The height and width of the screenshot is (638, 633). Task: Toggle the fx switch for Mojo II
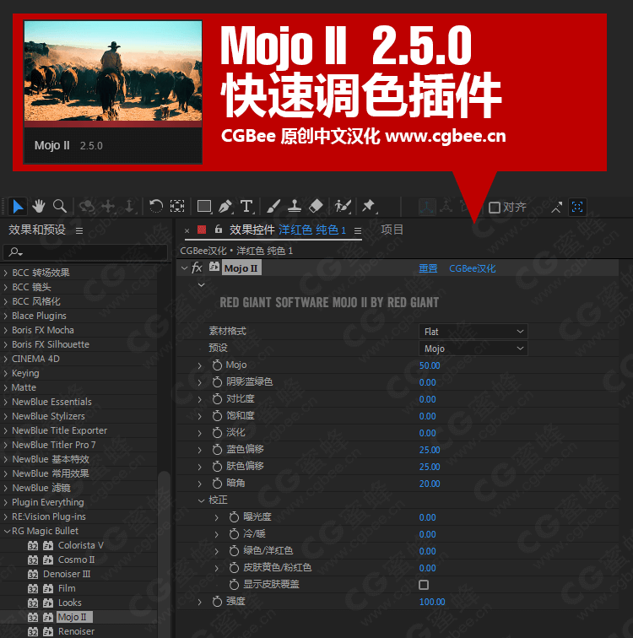pyautogui.click(x=197, y=268)
